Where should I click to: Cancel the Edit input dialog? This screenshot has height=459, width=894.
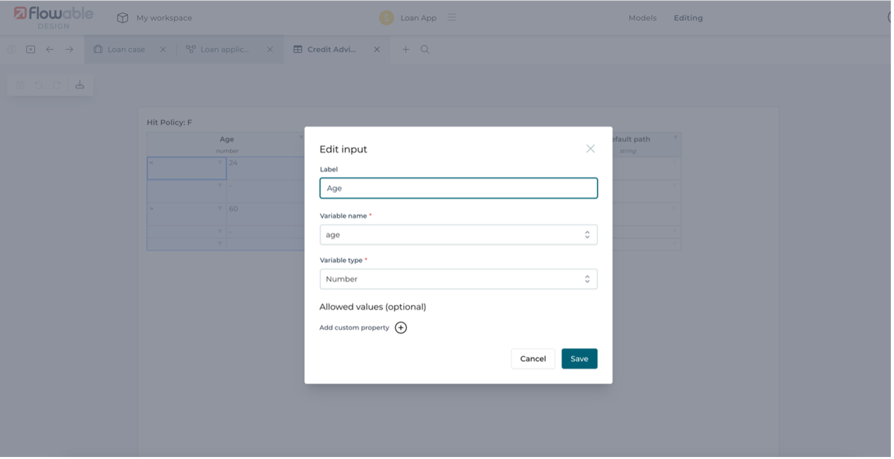pyautogui.click(x=533, y=358)
